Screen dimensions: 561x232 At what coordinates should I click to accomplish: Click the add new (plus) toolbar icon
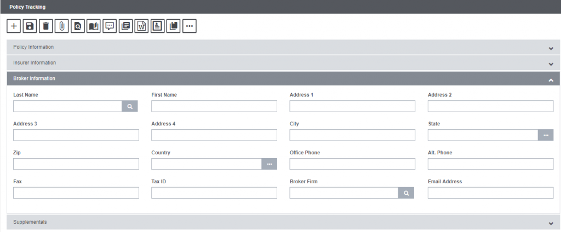click(x=14, y=26)
